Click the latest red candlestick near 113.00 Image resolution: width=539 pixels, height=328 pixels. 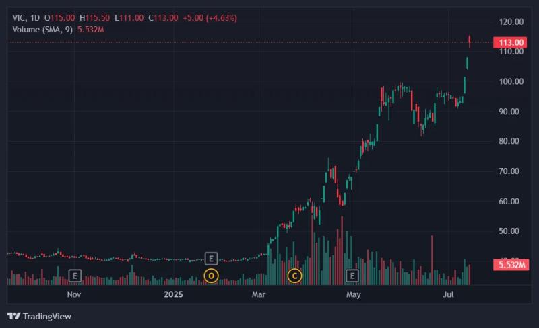(x=470, y=42)
